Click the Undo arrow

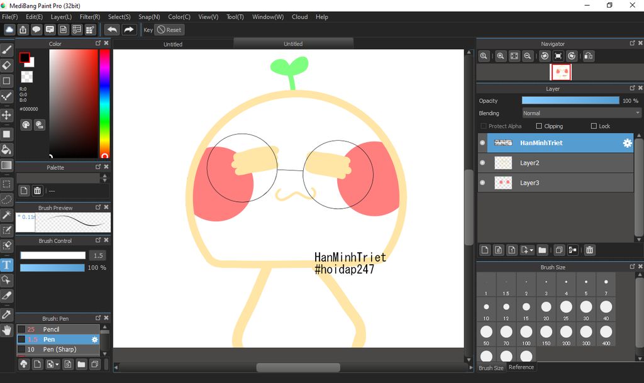coord(112,30)
